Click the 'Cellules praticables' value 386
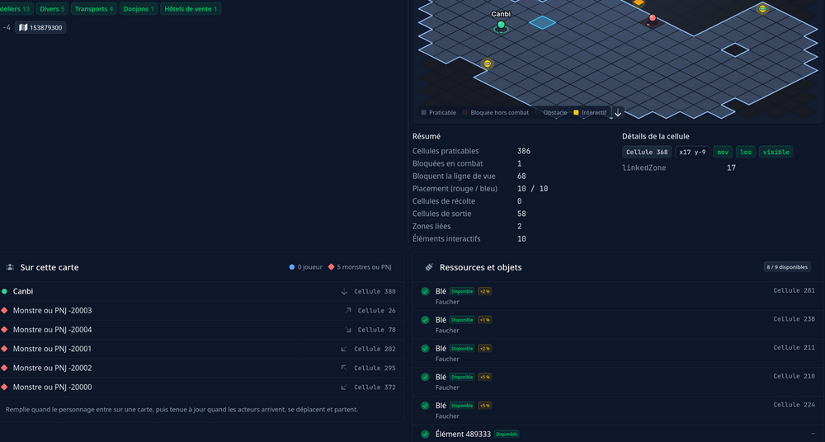825x442 pixels. click(x=524, y=151)
